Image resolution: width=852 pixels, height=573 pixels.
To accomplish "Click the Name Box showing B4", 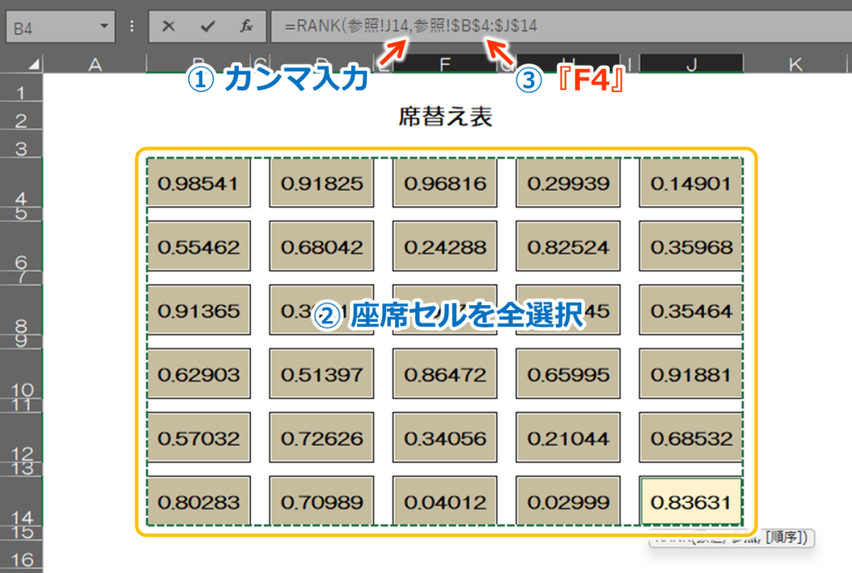I will click(50, 26).
